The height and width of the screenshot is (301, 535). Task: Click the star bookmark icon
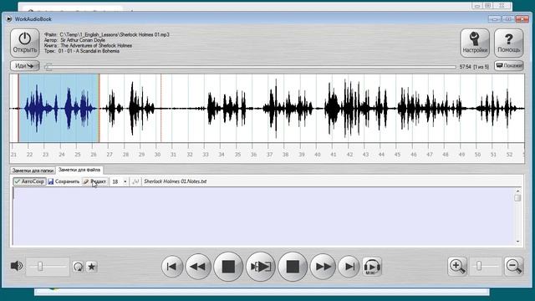click(91, 266)
